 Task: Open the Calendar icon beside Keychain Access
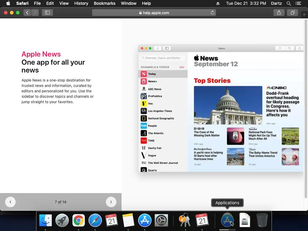[202, 220]
